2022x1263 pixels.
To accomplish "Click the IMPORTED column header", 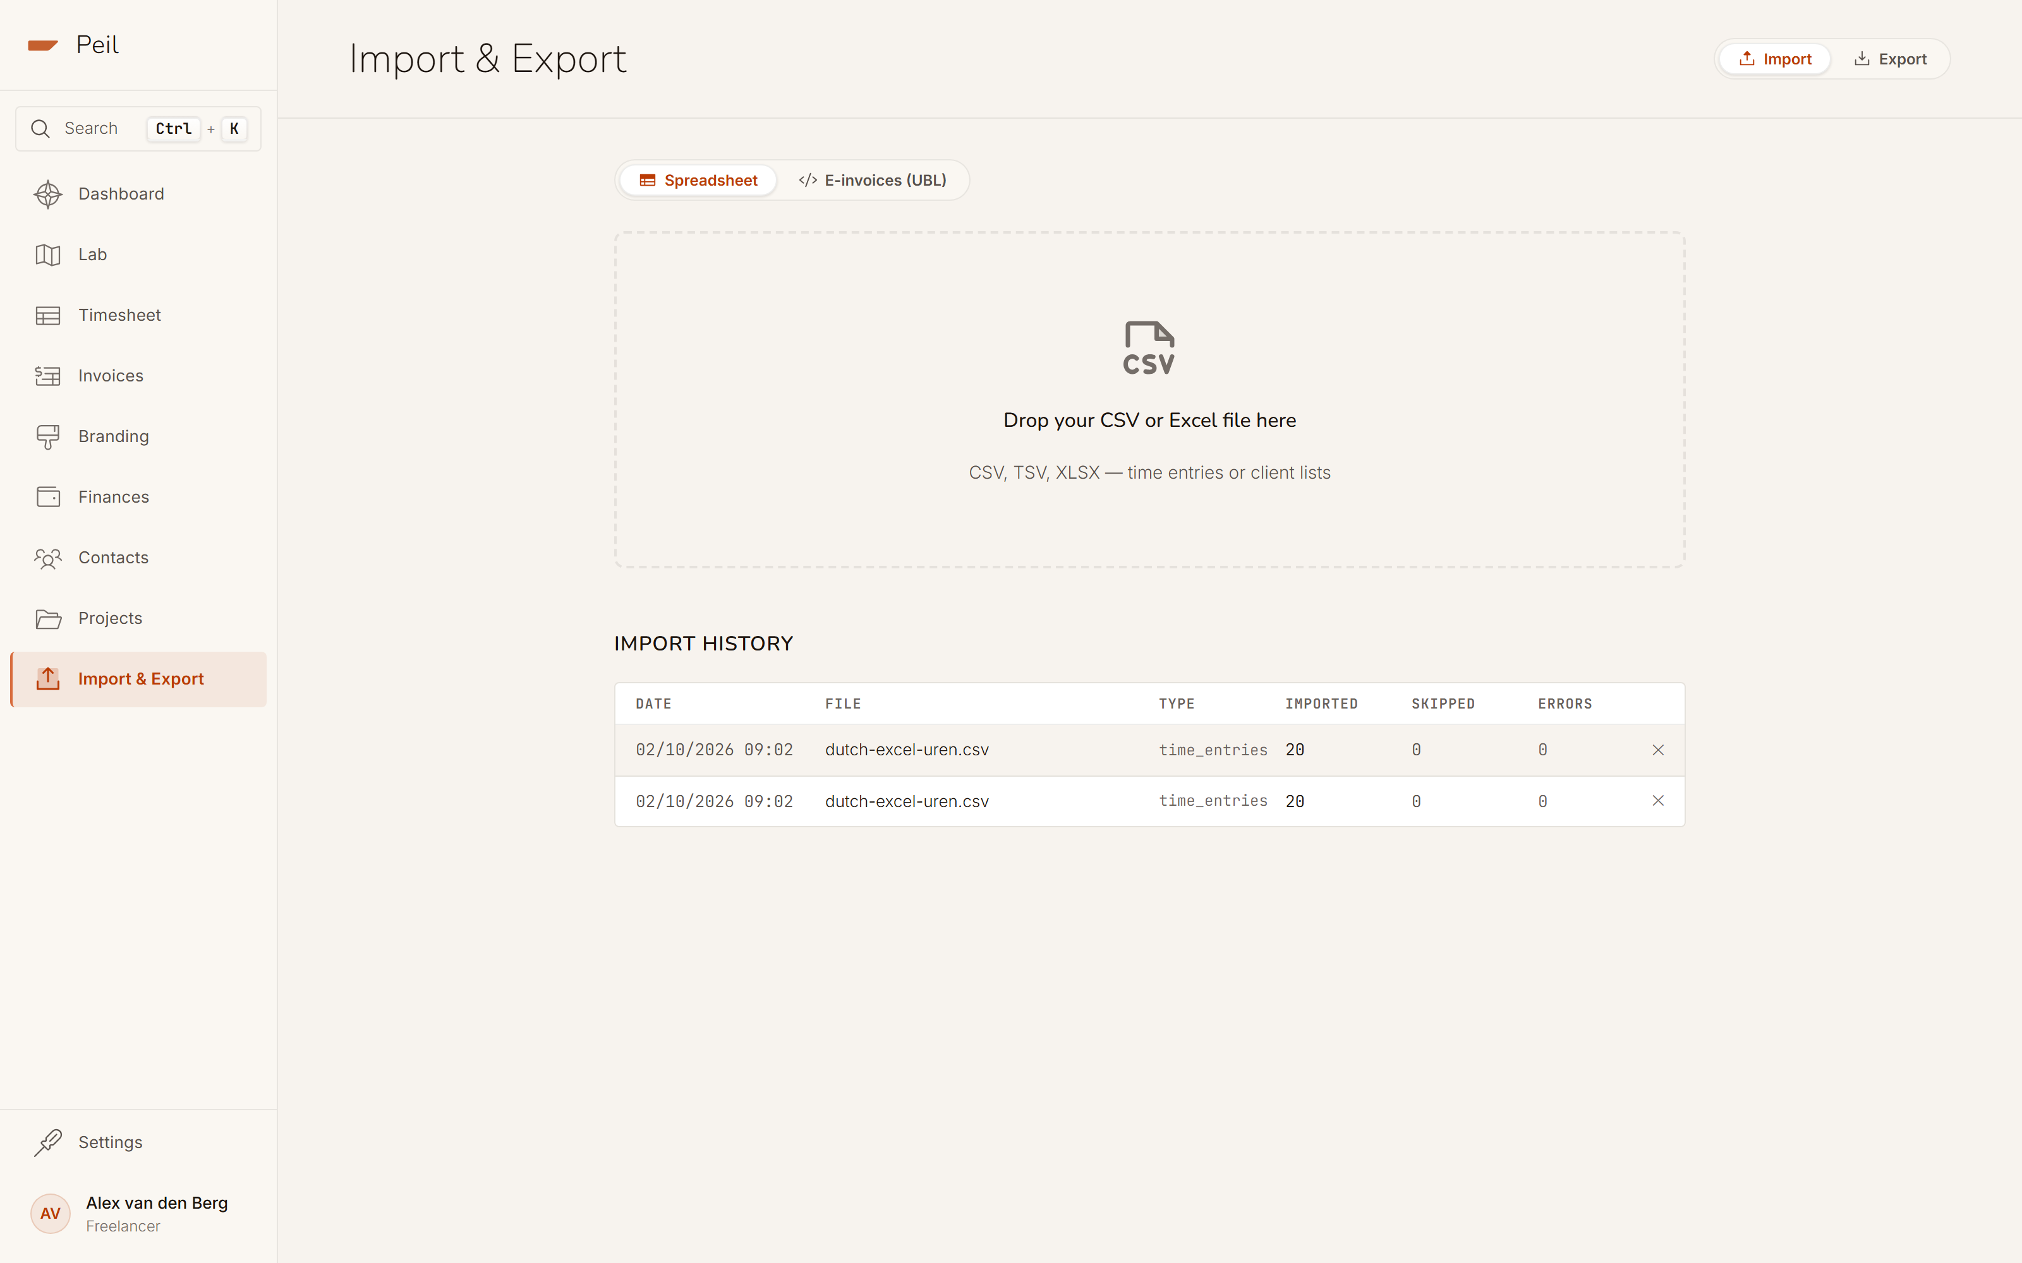I will (1321, 704).
